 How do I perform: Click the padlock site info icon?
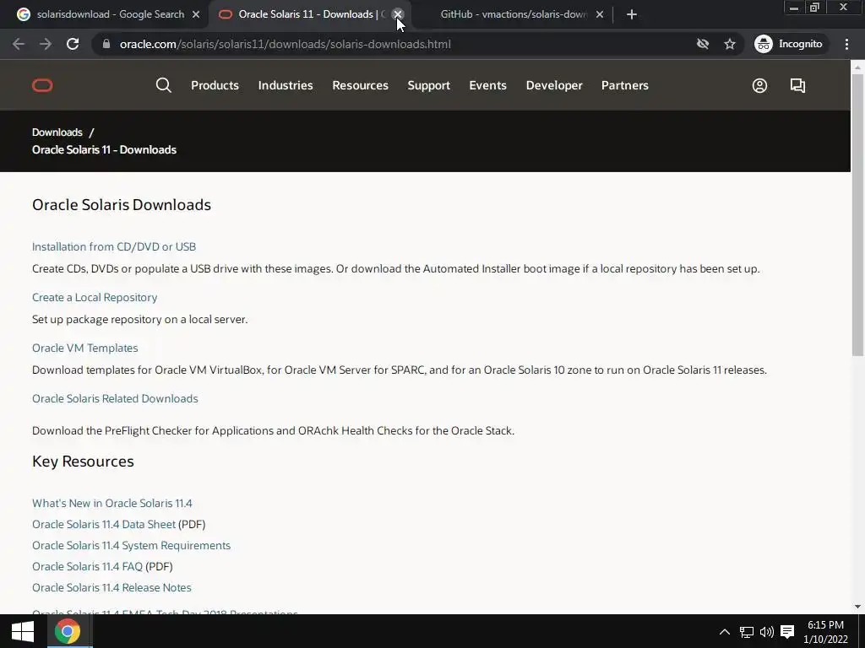106,44
